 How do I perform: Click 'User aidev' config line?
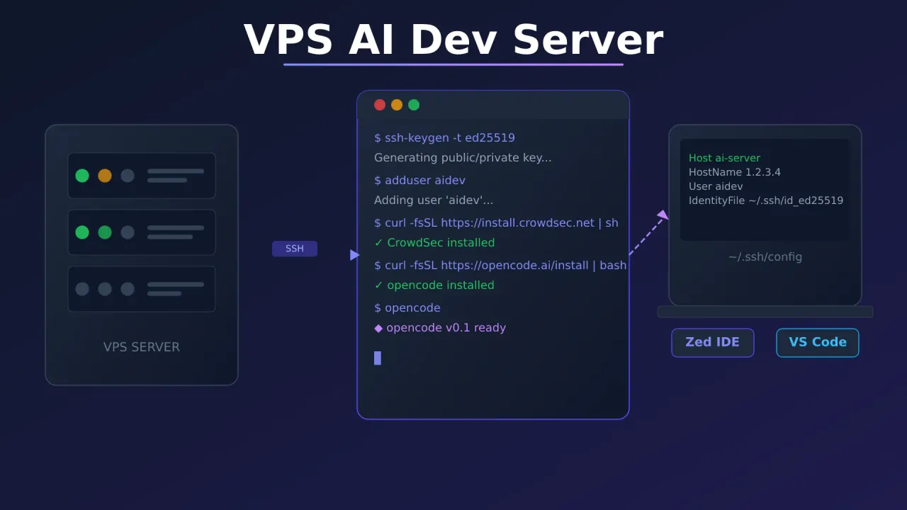click(x=716, y=186)
